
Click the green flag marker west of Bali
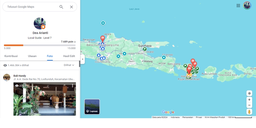(185, 66)
